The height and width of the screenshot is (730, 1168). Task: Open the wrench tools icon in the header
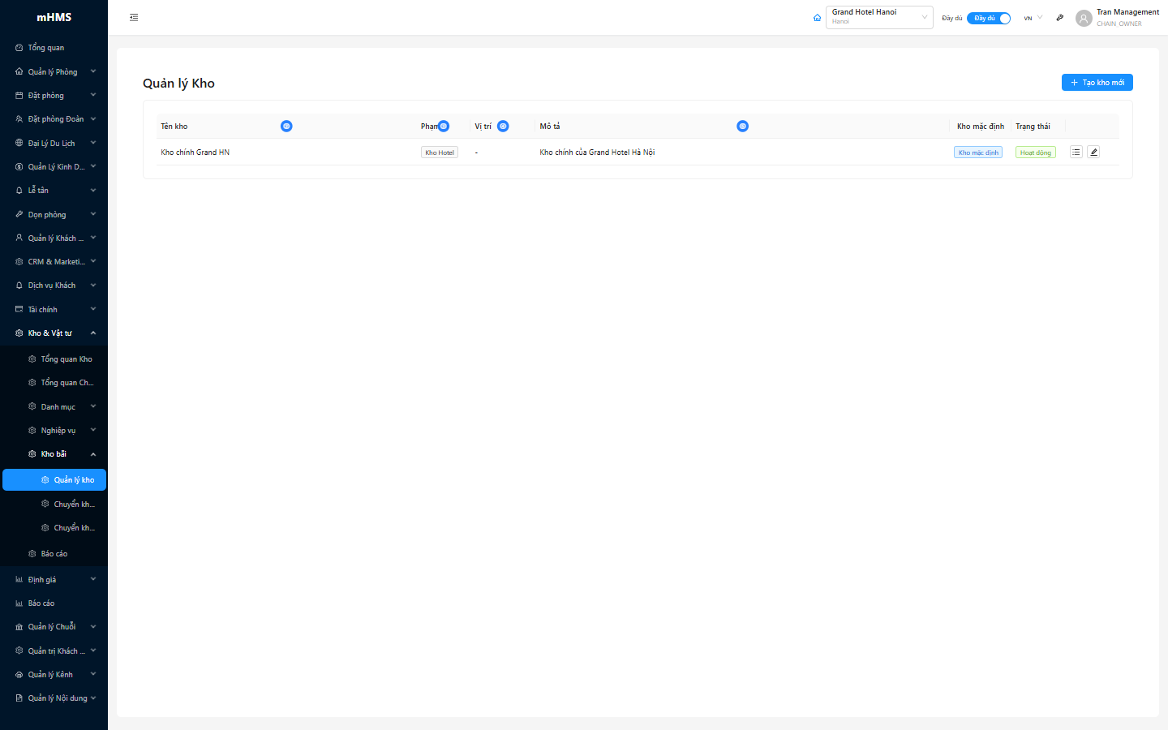pyautogui.click(x=1059, y=18)
